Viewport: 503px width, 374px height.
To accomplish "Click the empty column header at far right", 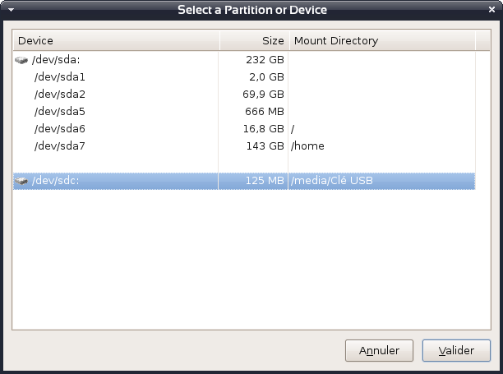I will coord(483,41).
